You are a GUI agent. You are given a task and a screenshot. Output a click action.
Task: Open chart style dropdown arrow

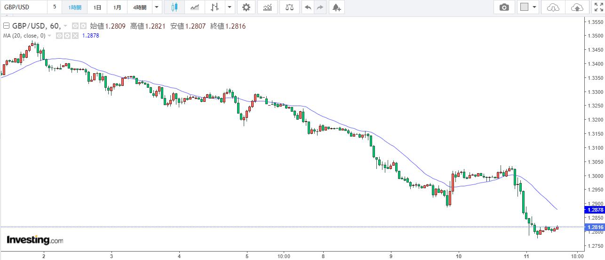pos(229,8)
